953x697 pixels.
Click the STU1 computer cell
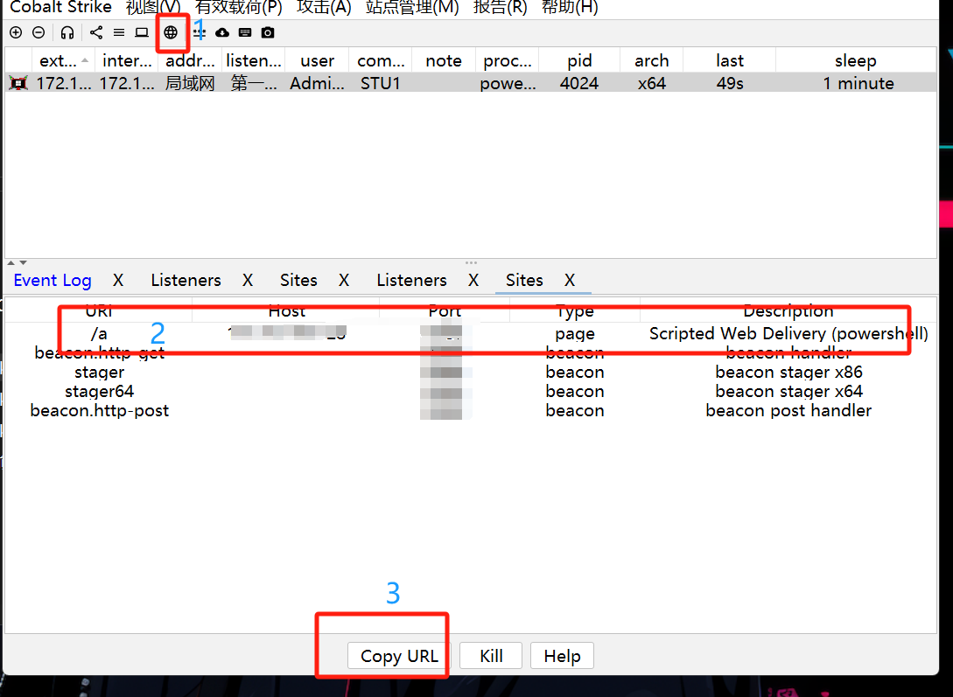[x=381, y=83]
